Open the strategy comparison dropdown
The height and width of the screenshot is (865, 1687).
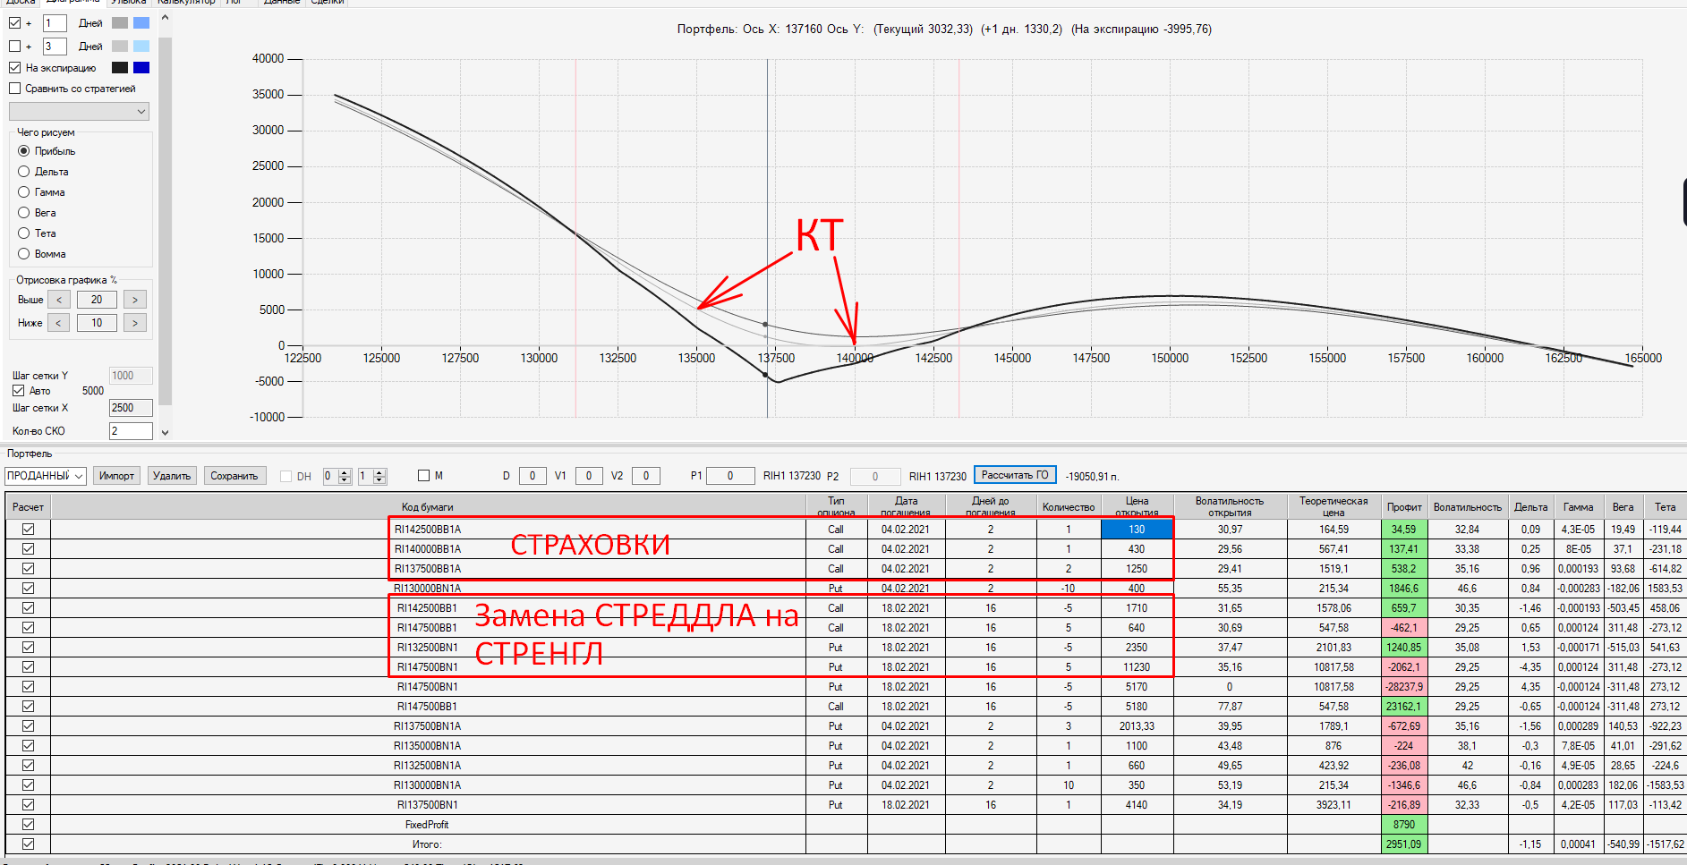click(79, 112)
